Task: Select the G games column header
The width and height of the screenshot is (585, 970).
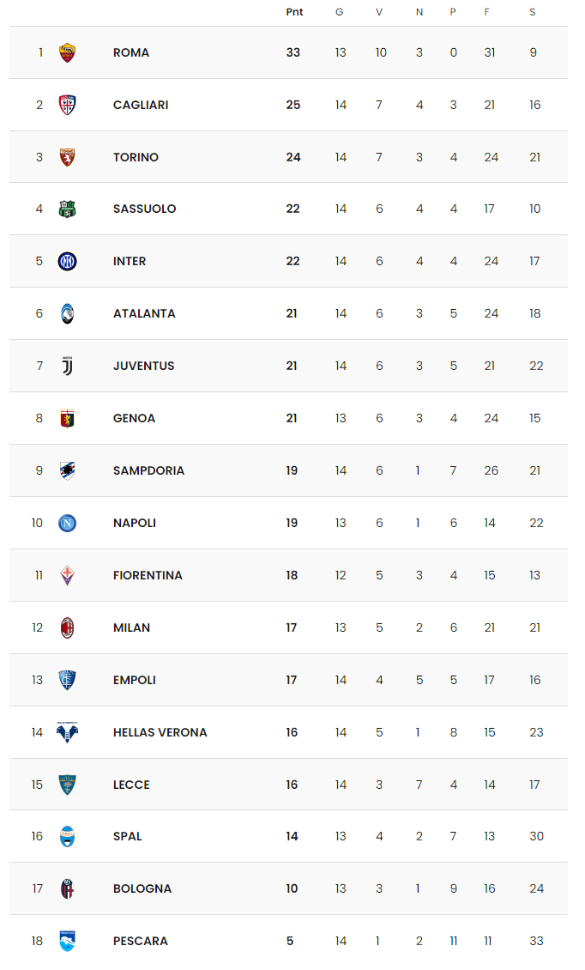Action: tap(340, 12)
